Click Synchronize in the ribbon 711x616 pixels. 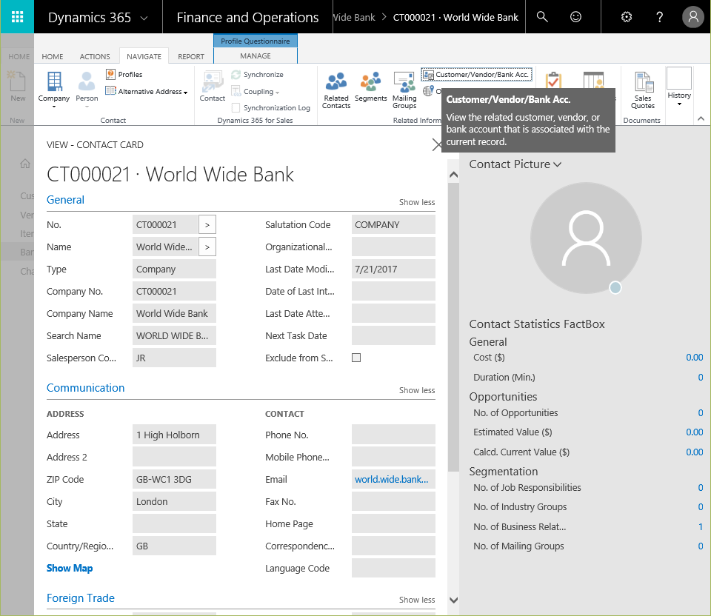pos(257,74)
